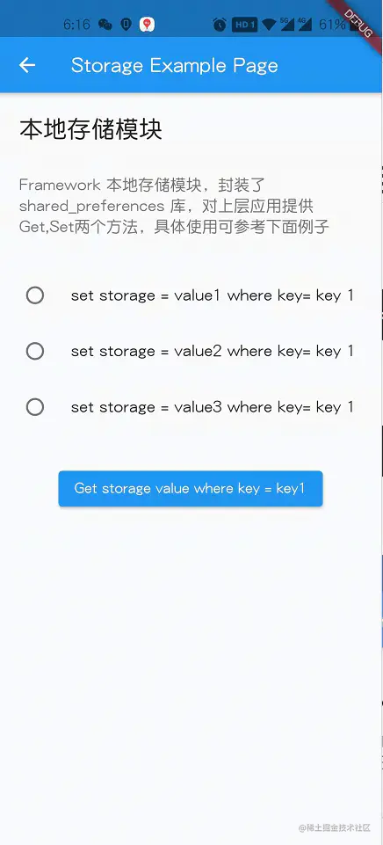Go back using the arrow icon
The image size is (383, 845).
click(27, 65)
